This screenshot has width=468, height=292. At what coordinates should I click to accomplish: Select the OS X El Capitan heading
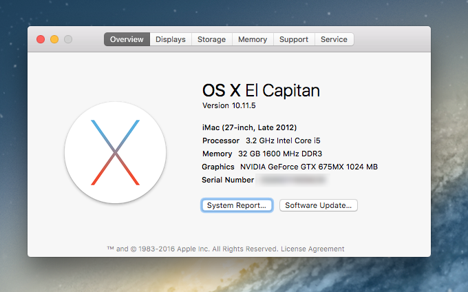click(261, 90)
